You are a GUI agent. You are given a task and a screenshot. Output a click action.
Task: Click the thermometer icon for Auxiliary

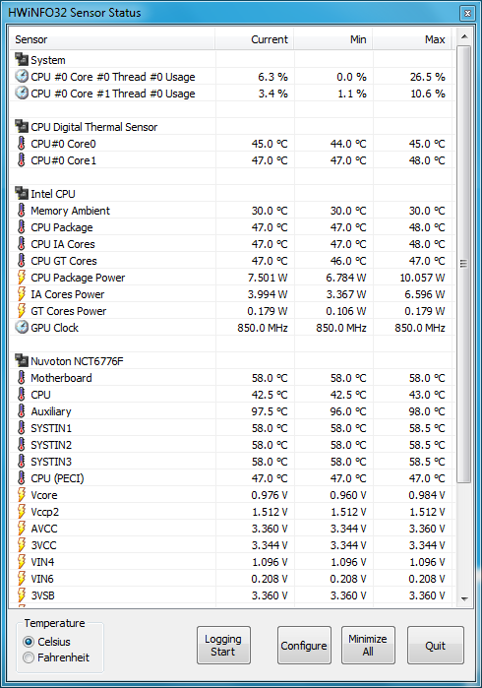[x=21, y=411]
